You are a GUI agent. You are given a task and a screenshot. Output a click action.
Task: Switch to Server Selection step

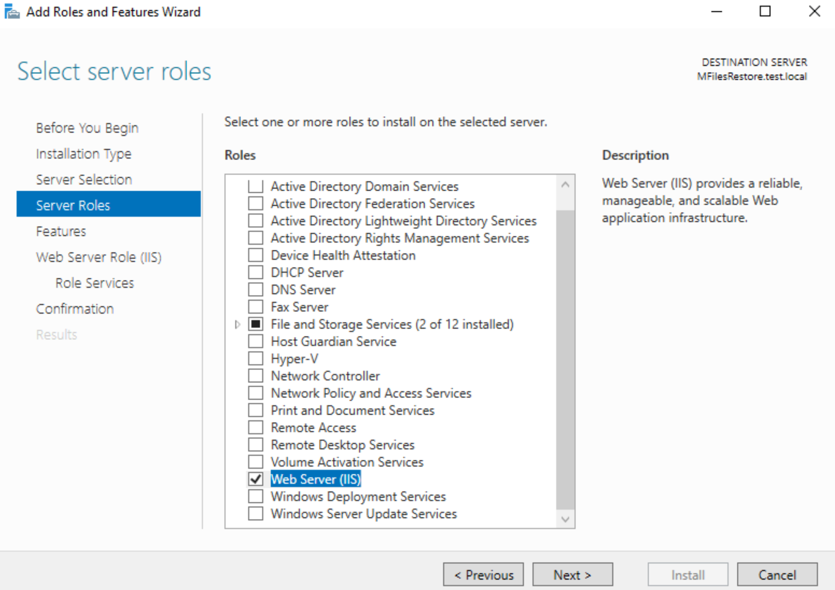84,180
